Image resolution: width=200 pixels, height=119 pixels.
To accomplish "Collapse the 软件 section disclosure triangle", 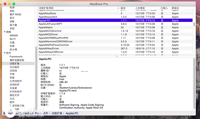I will pyautogui.click(x=5, y=53).
